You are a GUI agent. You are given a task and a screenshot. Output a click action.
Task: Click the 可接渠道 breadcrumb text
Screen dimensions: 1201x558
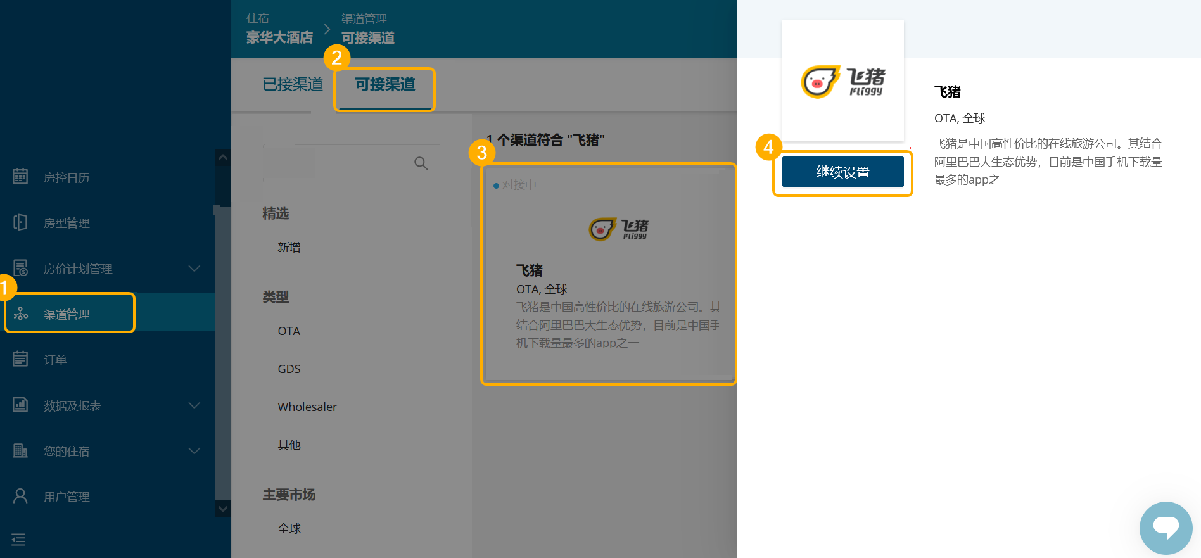tap(368, 38)
